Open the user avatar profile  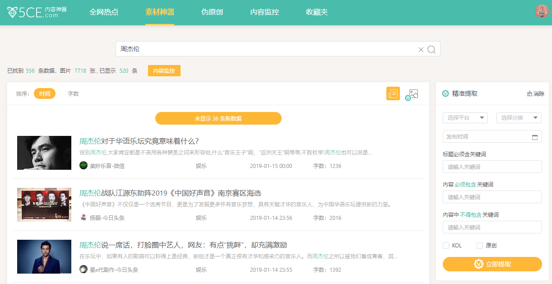point(542,11)
